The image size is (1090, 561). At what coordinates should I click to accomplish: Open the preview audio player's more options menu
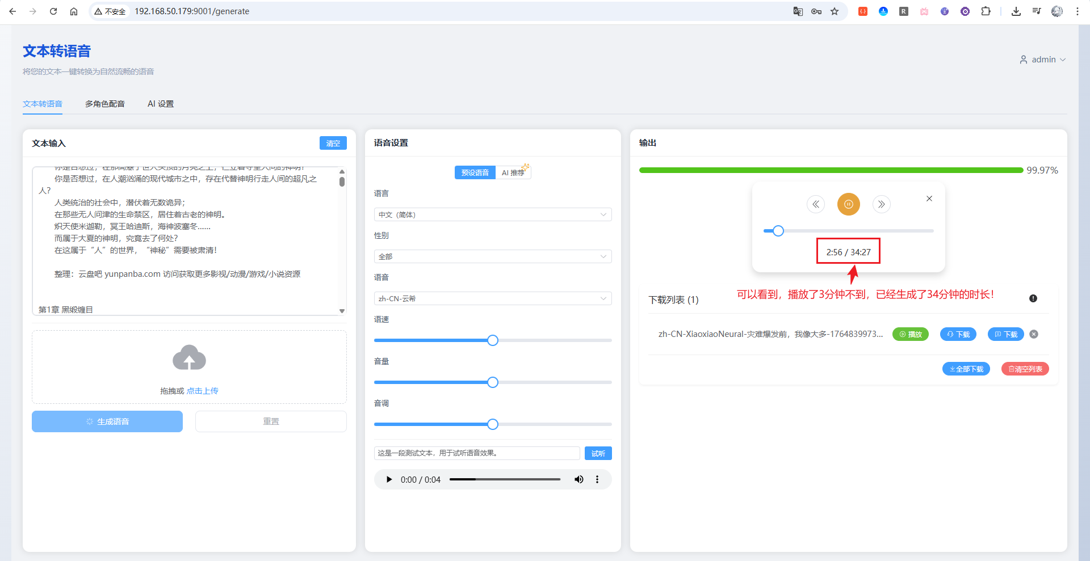[597, 479]
